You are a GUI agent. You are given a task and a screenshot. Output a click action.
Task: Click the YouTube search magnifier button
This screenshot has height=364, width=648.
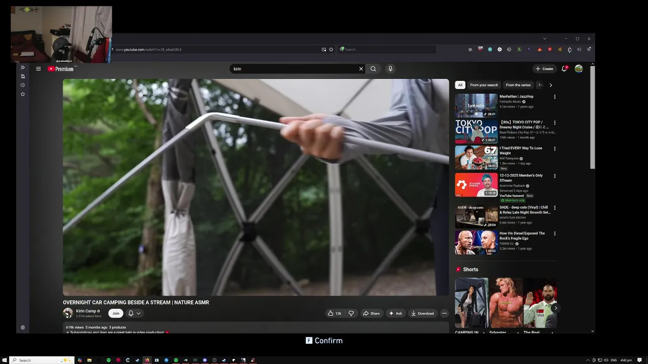pyautogui.click(x=373, y=69)
